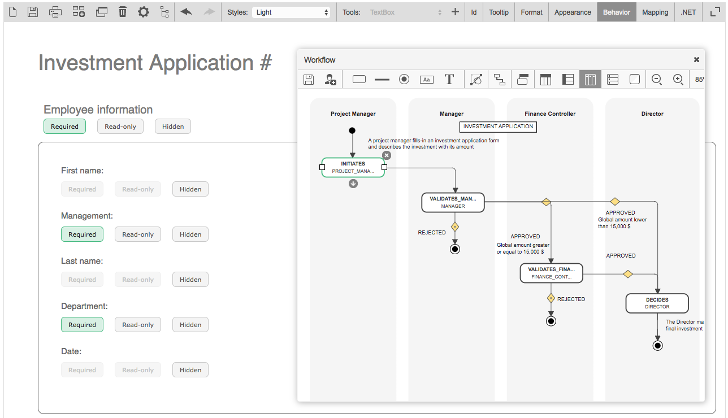The width and height of the screenshot is (728, 418).
Task: Switch to the Appearance tab
Action: (573, 12)
